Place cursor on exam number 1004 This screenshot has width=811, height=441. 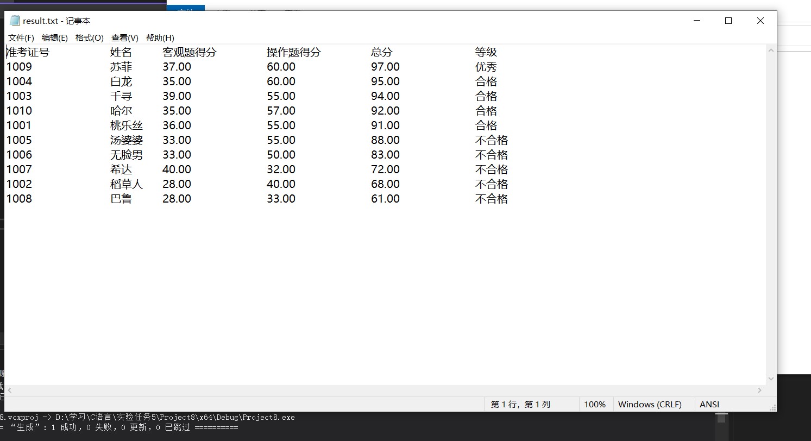(19, 81)
